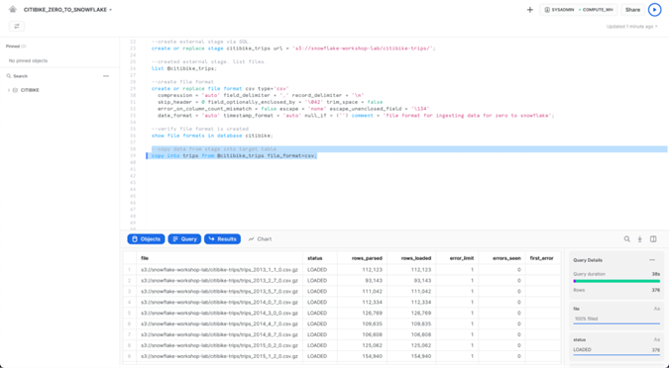Select the trips_2014_6_7_0.csv.gz file cell
This screenshot has width=669, height=368.
219,334
